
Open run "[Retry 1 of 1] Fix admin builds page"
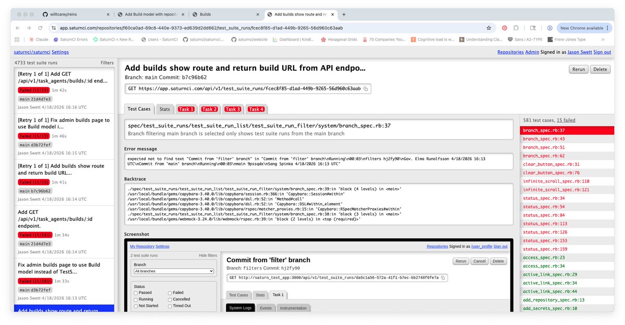[x=64, y=137]
